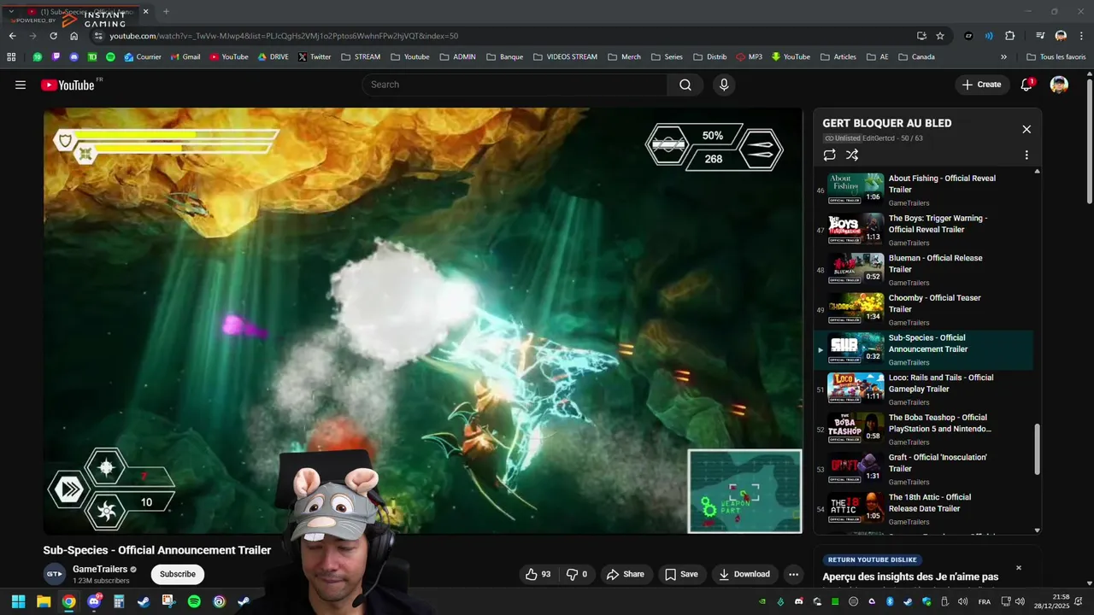Viewport: 1094px width, 615px height.
Task: Toggle playlist shuffle
Action: pyautogui.click(x=852, y=155)
